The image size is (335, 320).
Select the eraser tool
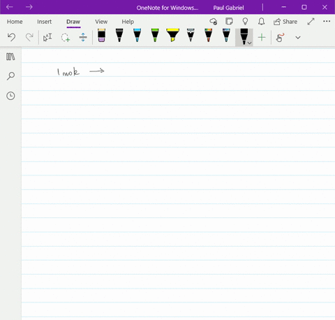click(101, 36)
